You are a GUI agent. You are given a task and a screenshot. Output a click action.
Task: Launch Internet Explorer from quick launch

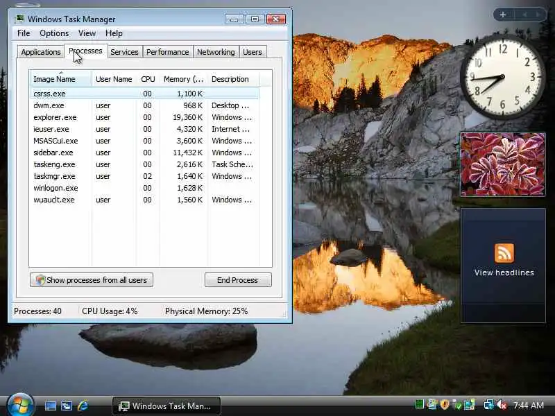[83, 406]
